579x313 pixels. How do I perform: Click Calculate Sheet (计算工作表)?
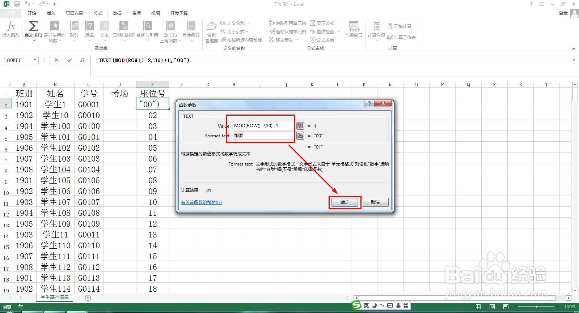(x=402, y=37)
